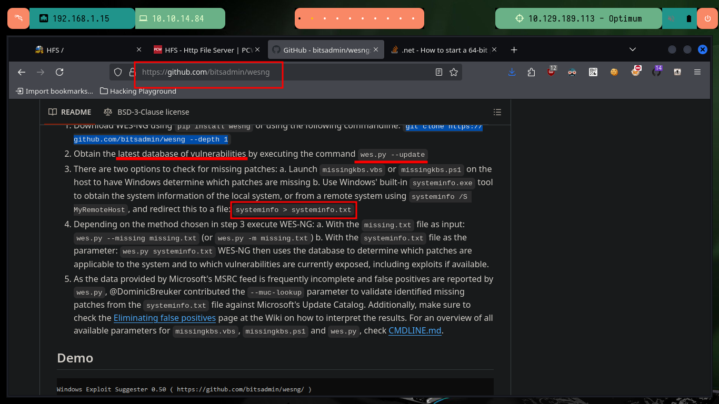This screenshot has width=719, height=404.
Task: Click the --muc-lookup parameter code
Action: coord(276,292)
